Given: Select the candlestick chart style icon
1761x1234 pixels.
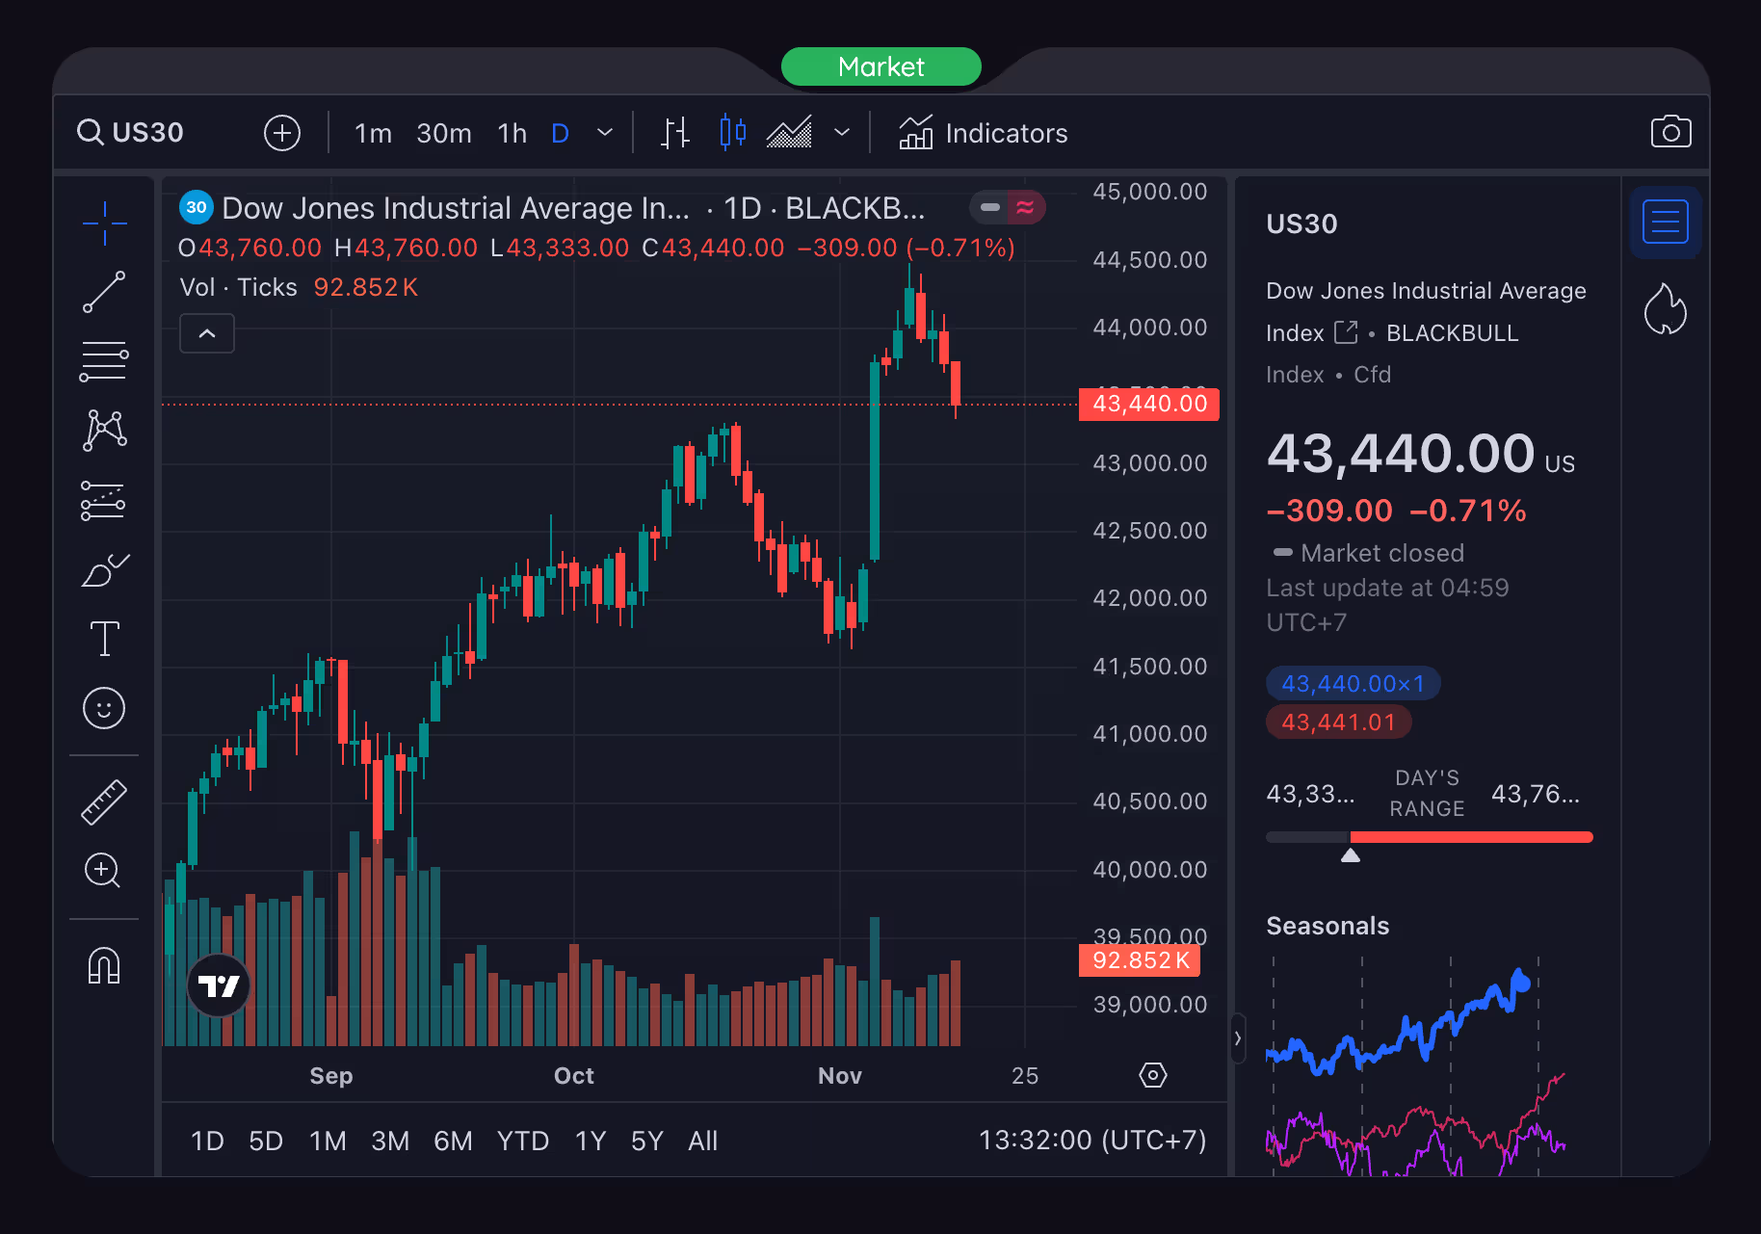Looking at the screenshot, I should 733,132.
